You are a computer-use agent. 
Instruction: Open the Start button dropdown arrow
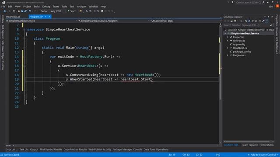click(77, 11)
